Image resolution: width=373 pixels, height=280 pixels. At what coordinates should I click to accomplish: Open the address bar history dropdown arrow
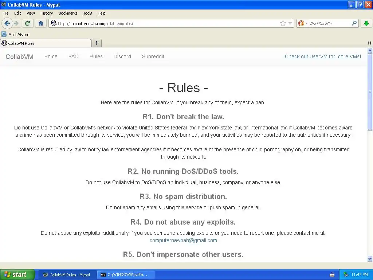pos(290,23)
